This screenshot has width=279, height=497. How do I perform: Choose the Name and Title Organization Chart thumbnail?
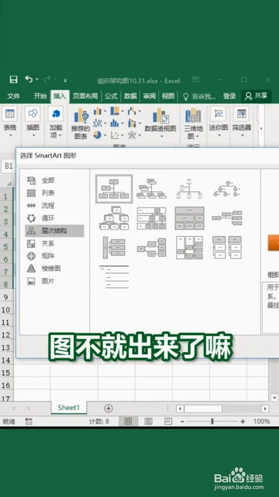click(152, 189)
